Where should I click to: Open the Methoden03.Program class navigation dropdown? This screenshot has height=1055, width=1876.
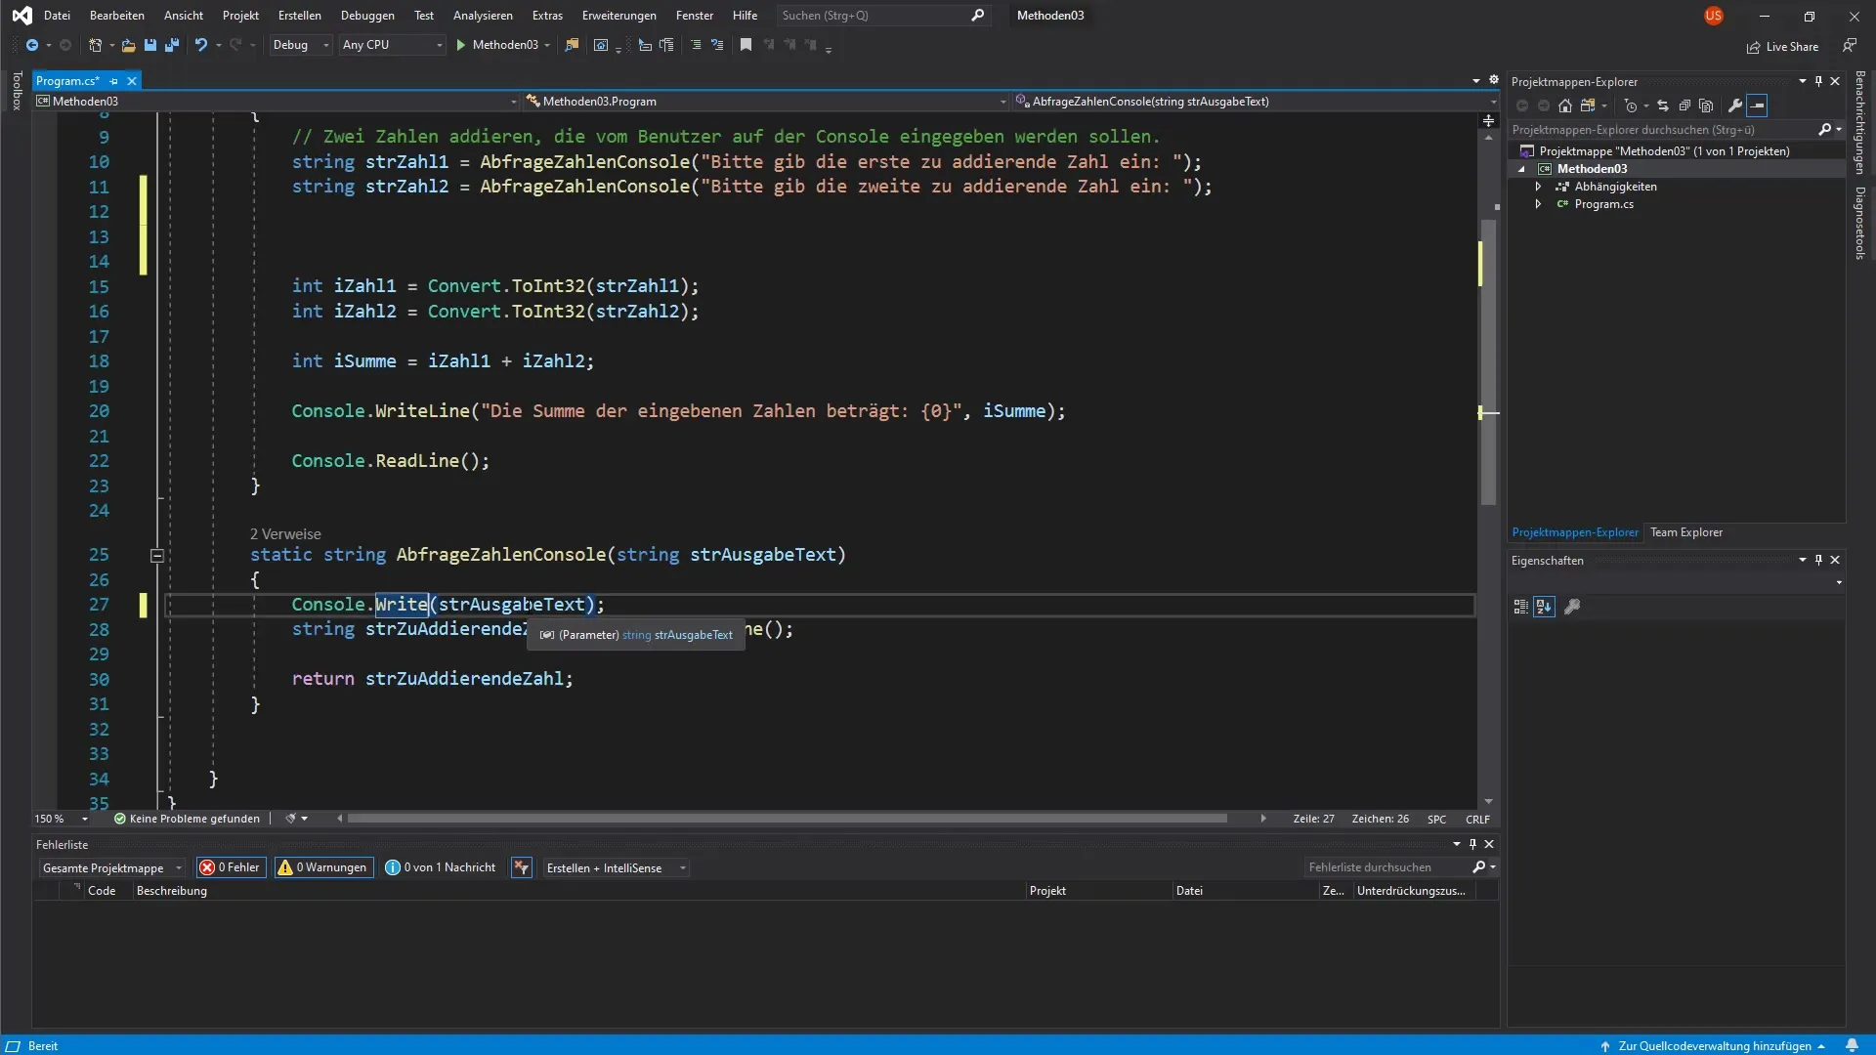click(x=765, y=101)
